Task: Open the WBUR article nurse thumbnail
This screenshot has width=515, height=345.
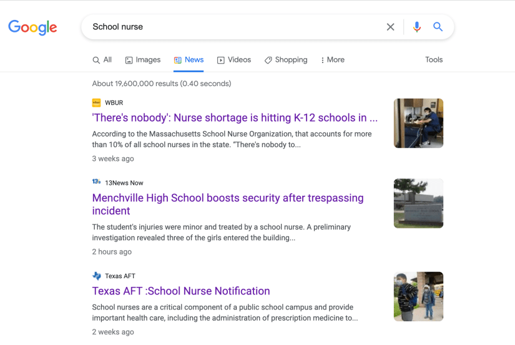Action: 418,123
